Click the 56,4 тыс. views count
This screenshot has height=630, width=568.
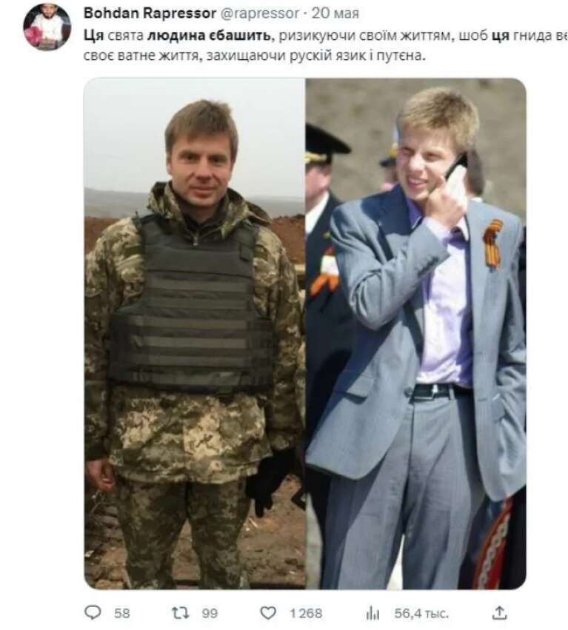(x=421, y=614)
